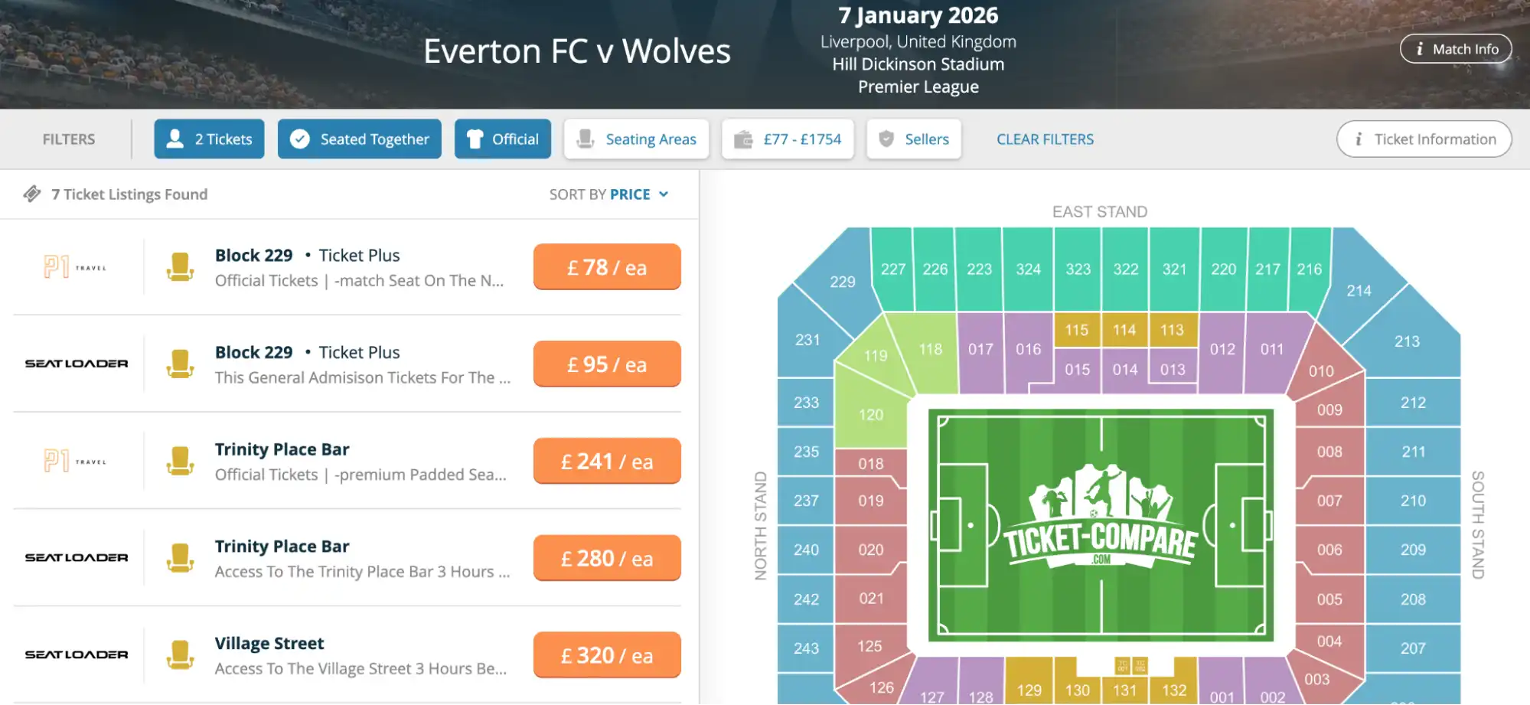Click the seat icon on the £78 listing
The width and height of the screenshot is (1530, 705).
(x=180, y=267)
